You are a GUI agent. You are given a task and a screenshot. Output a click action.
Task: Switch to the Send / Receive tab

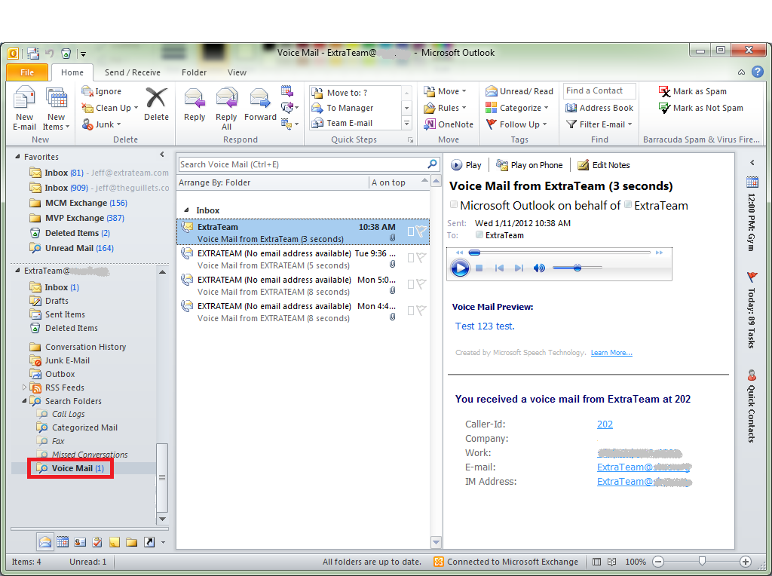pyautogui.click(x=132, y=72)
